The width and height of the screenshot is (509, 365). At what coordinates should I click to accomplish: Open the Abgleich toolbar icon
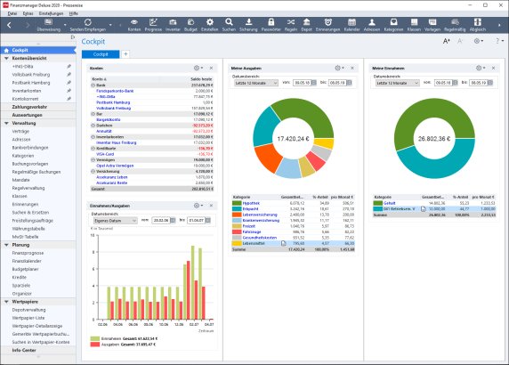[x=478, y=25]
